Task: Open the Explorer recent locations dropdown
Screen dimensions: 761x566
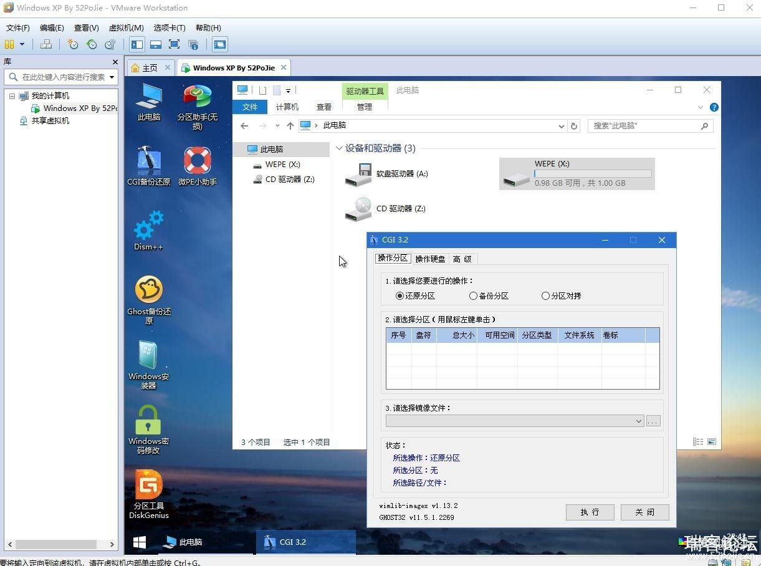Action: [x=277, y=126]
